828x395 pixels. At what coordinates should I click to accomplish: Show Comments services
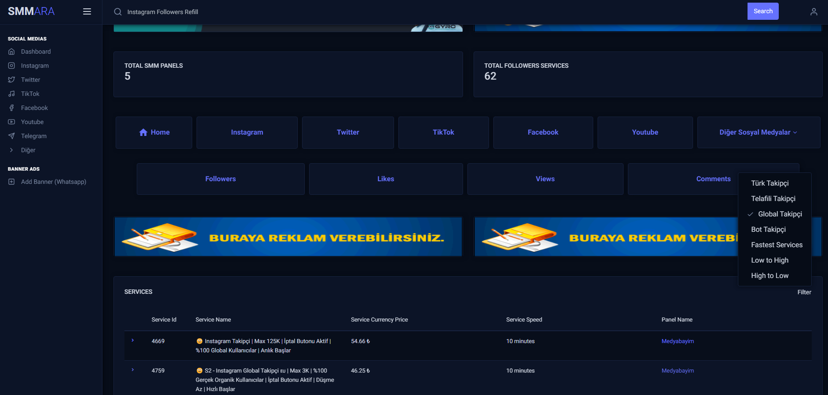coord(713,179)
